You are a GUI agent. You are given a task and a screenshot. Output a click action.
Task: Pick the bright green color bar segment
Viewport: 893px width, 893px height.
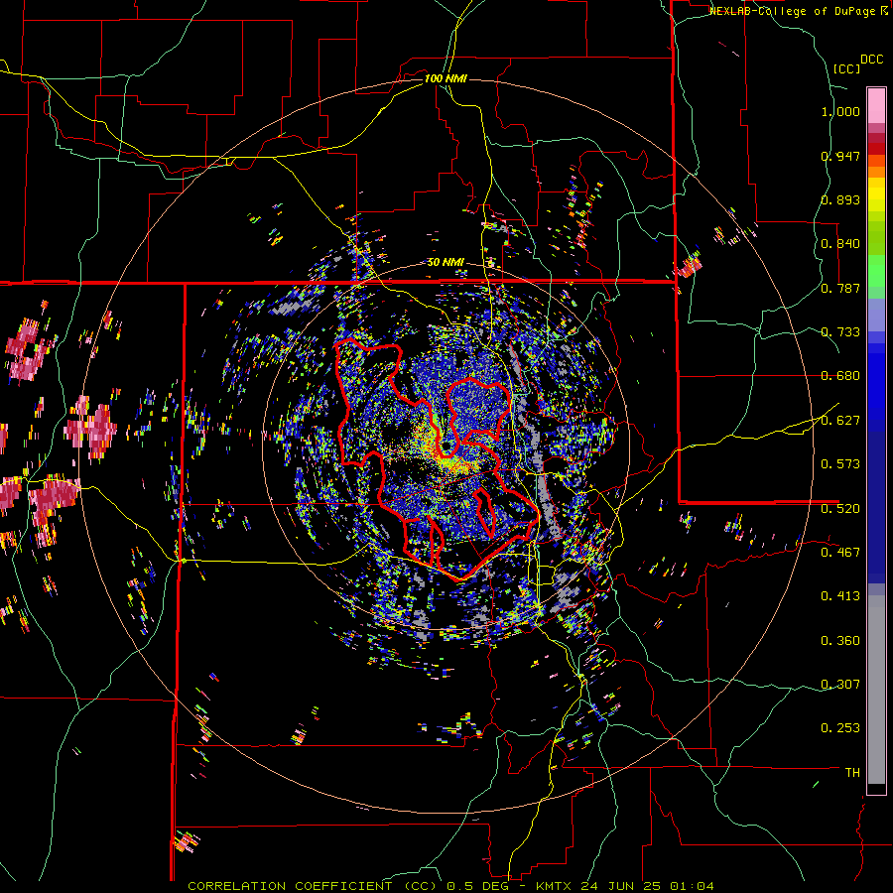coord(876,271)
